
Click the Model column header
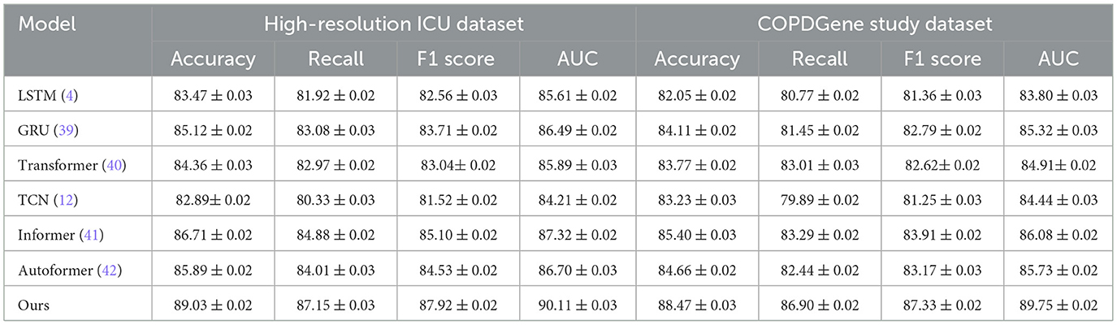click(47, 24)
